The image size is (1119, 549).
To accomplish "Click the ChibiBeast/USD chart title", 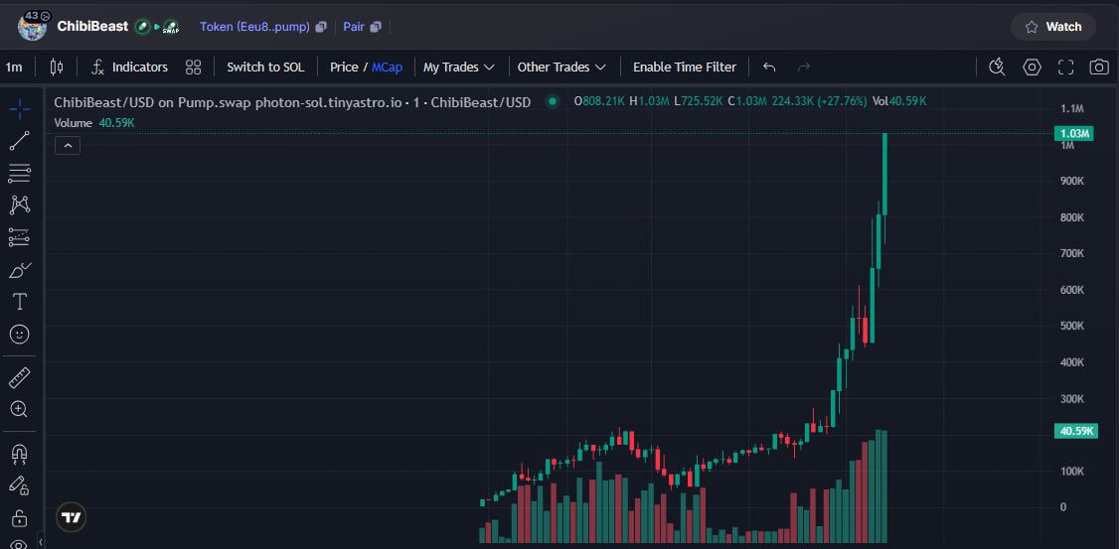I will pyautogui.click(x=292, y=102).
